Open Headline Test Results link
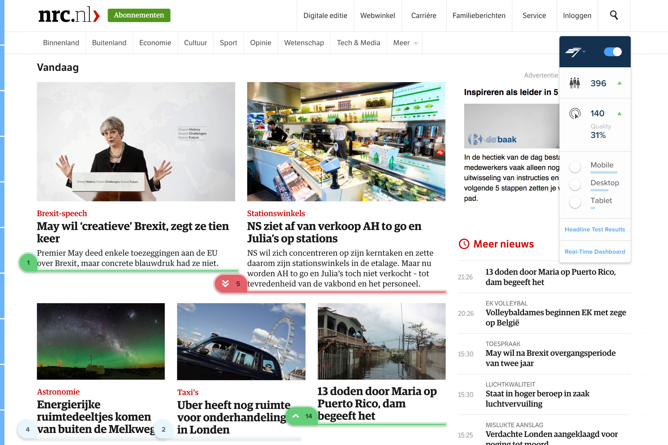The width and height of the screenshot is (668, 445). 595,229
